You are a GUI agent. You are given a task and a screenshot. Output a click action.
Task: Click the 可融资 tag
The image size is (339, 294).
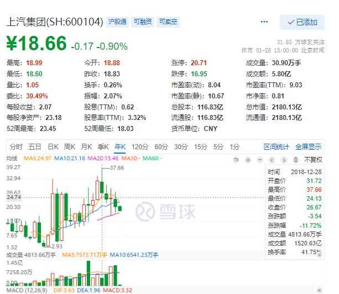(x=143, y=22)
